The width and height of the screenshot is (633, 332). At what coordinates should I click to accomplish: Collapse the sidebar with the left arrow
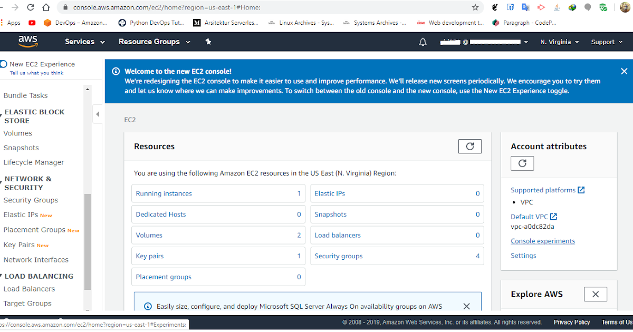[x=98, y=113]
